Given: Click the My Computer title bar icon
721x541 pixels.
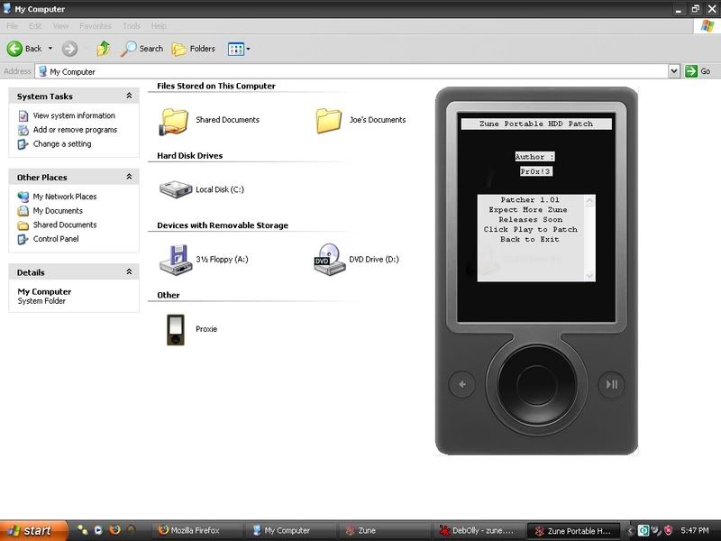Looking at the screenshot, I should (7, 8).
